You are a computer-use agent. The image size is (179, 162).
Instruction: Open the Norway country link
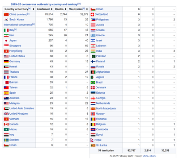[x=100, y=114]
